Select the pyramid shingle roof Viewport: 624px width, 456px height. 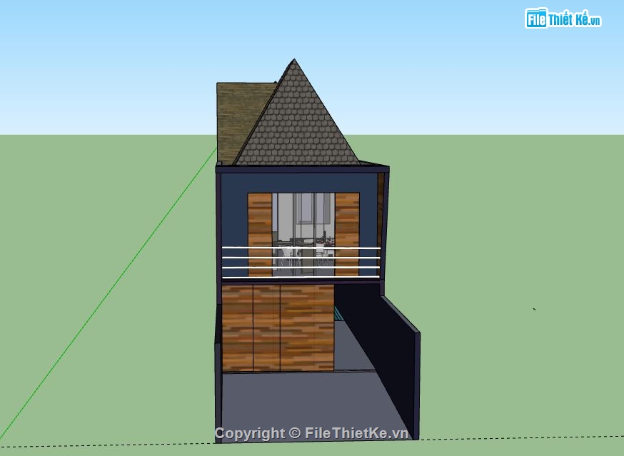[x=296, y=119]
